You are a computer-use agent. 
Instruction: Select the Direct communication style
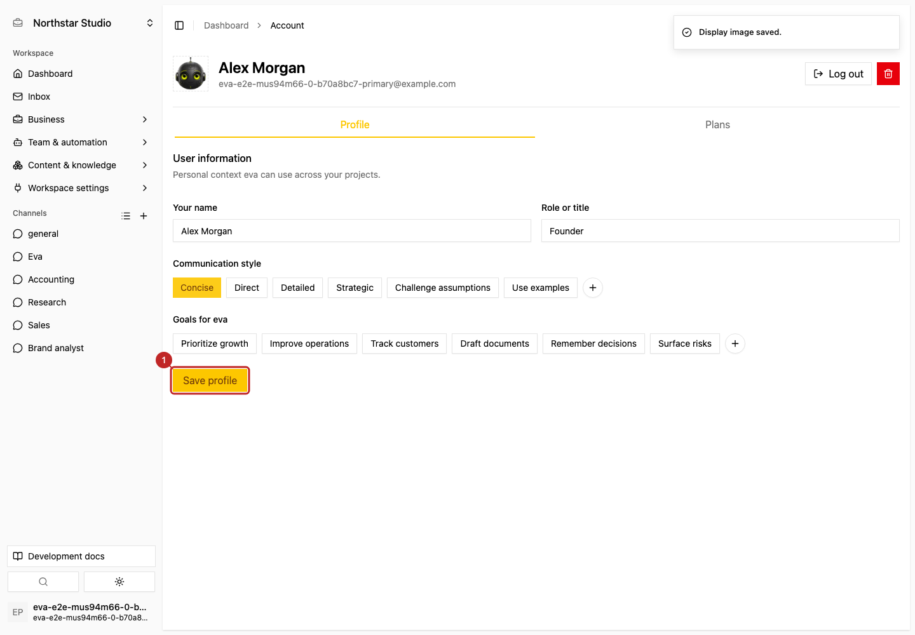(247, 288)
